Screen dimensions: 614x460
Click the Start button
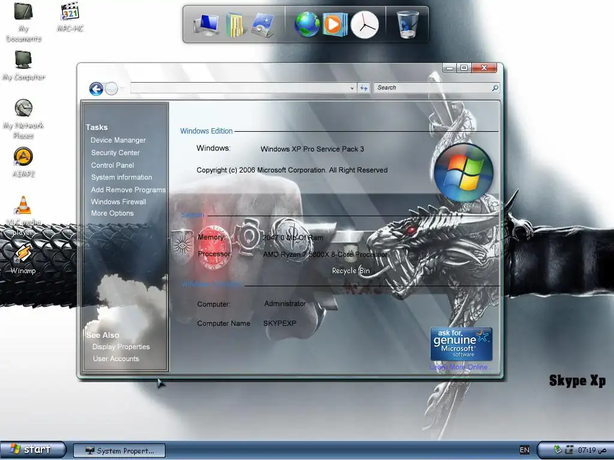click(33, 449)
